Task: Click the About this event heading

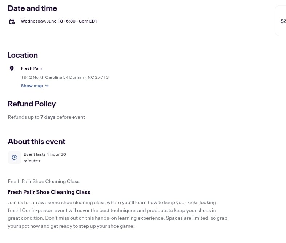Action: coord(36,142)
